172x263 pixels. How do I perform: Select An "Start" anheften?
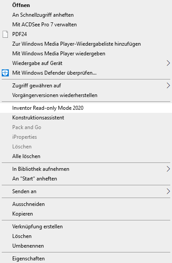pyautogui.click(x=86, y=179)
